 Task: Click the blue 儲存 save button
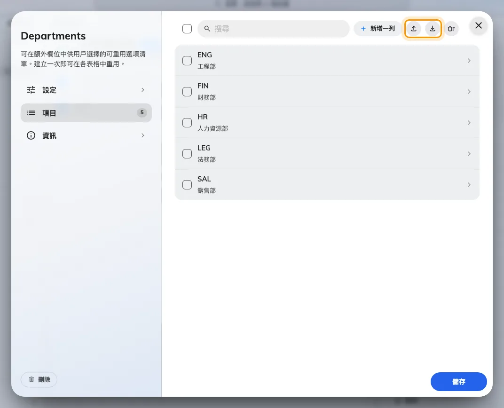point(459,382)
